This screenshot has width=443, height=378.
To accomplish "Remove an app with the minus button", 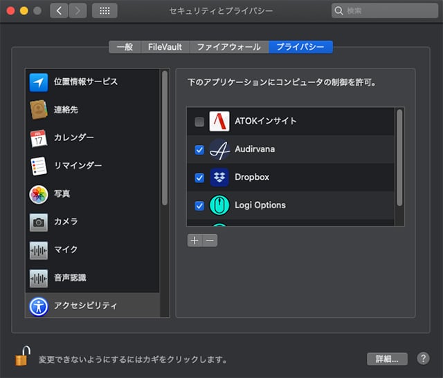I will (210, 240).
